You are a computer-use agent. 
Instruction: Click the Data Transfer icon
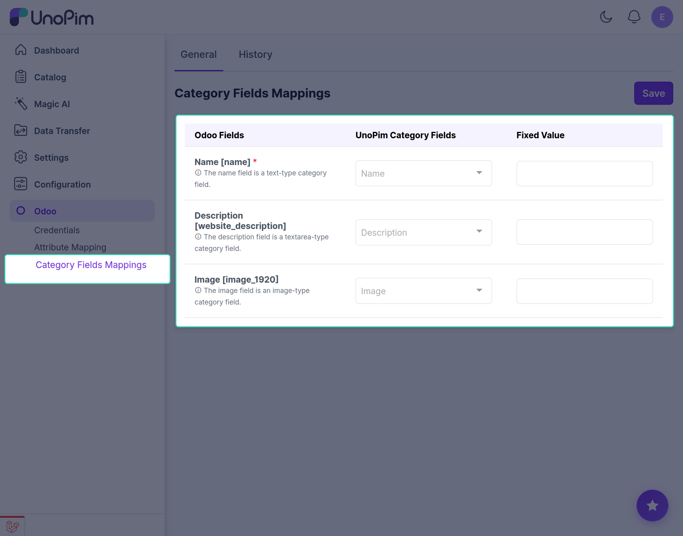[21, 130]
